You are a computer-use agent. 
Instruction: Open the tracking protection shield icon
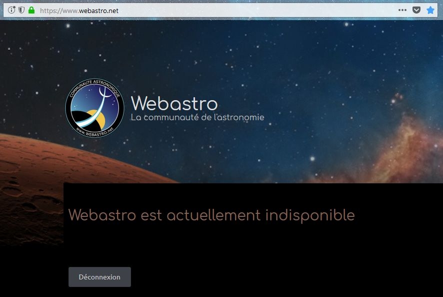[x=21, y=10]
